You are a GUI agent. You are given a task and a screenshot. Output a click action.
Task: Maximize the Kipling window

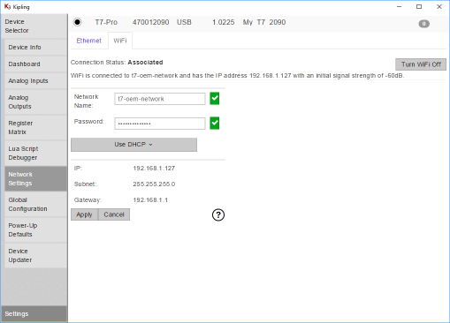tap(419, 6)
